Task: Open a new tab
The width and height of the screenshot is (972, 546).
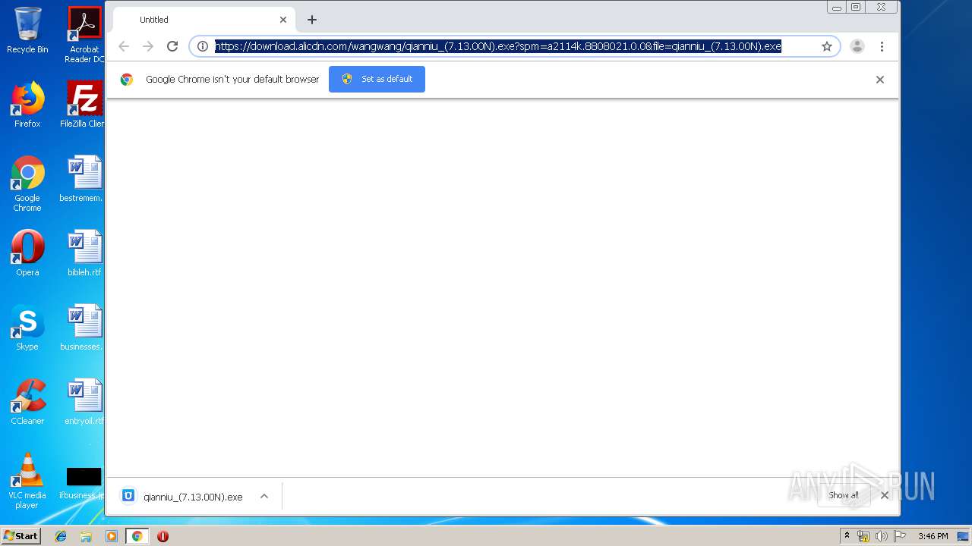Action: 311,20
